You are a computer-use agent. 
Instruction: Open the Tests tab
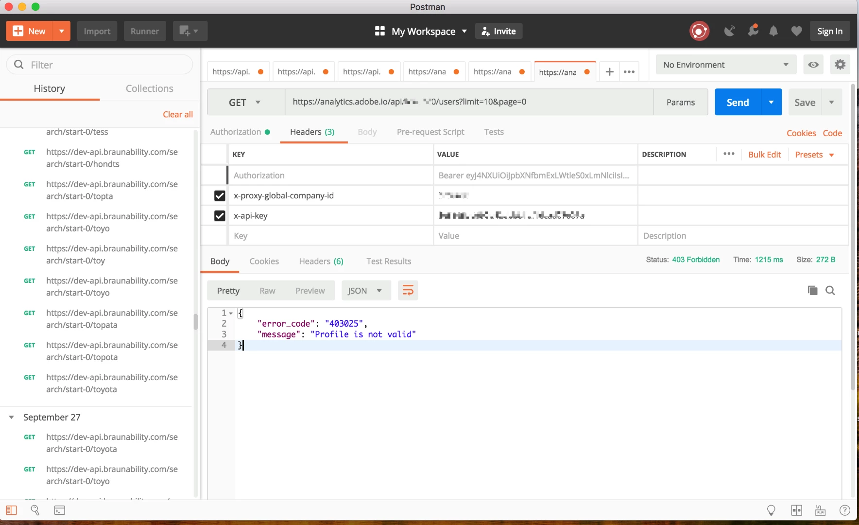coord(494,132)
